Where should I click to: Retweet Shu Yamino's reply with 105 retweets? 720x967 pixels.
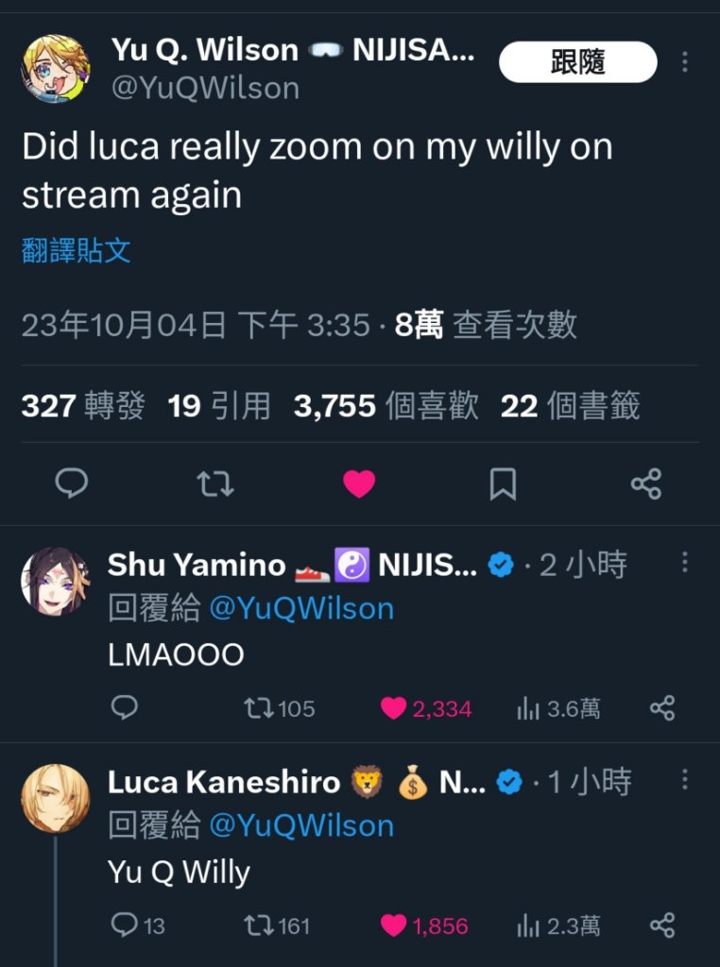(x=280, y=708)
